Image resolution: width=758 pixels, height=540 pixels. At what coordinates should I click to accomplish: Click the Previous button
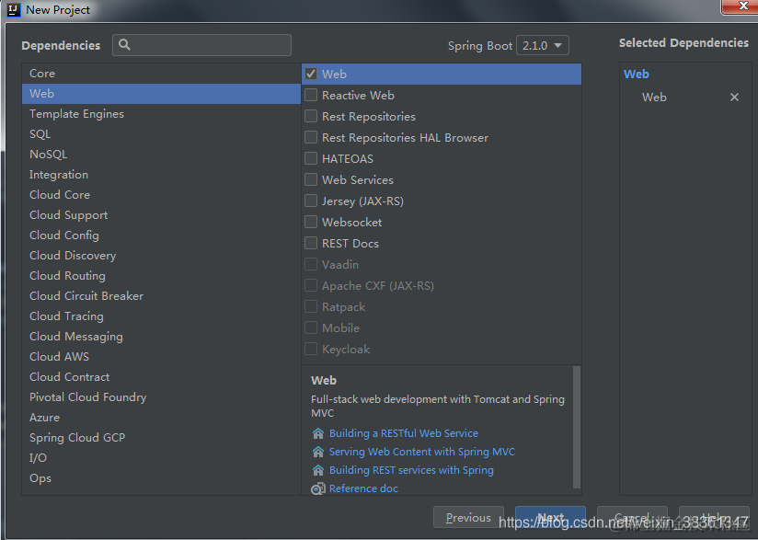click(x=468, y=517)
